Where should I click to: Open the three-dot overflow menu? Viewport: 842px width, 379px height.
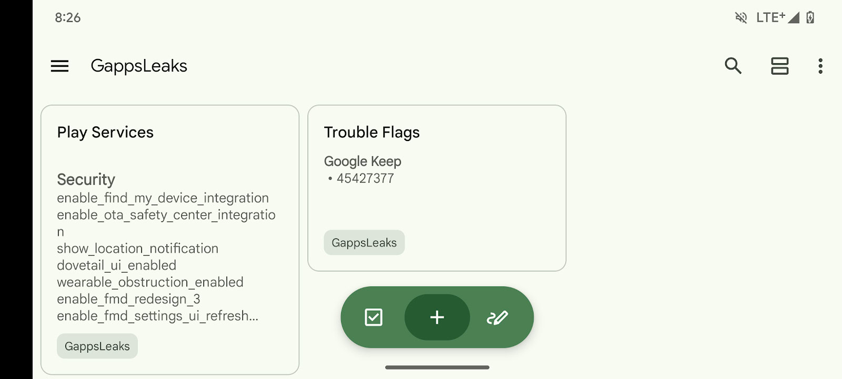pos(820,66)
